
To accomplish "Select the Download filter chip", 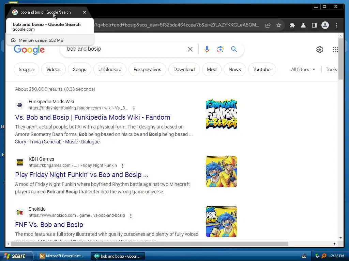I will [x=184, y=69].
